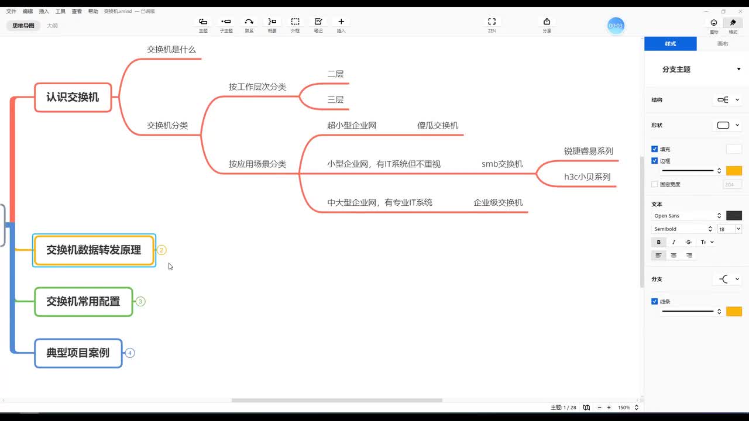The height and width of the screenshot is (421, 749).
Task: Open the text case Tт dropdown
Action: [x=707, y=242]
